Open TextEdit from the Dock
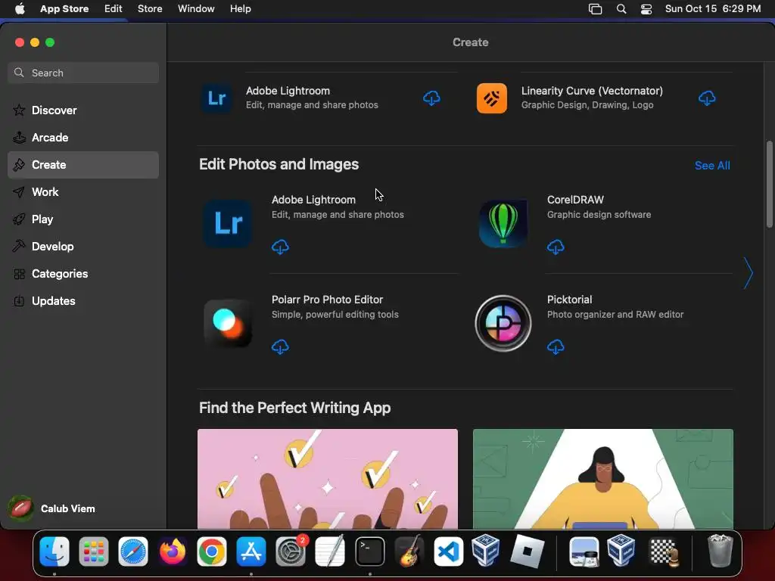 tap(330, 551)
